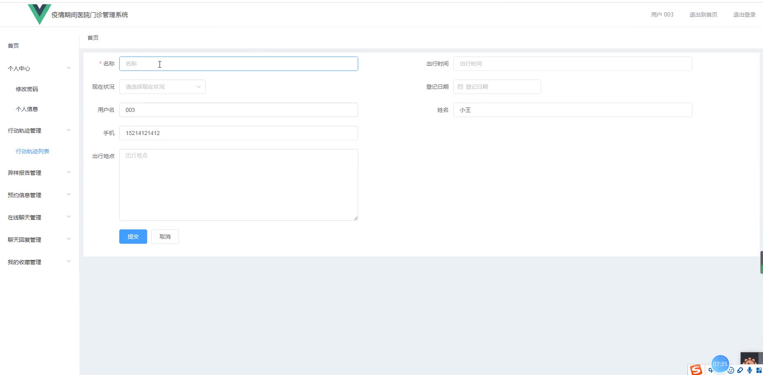This screenshot has width=763, height=375.
Task: Click the 疫情期间医院门诊管理系统 title text
Action: [90, 15]
